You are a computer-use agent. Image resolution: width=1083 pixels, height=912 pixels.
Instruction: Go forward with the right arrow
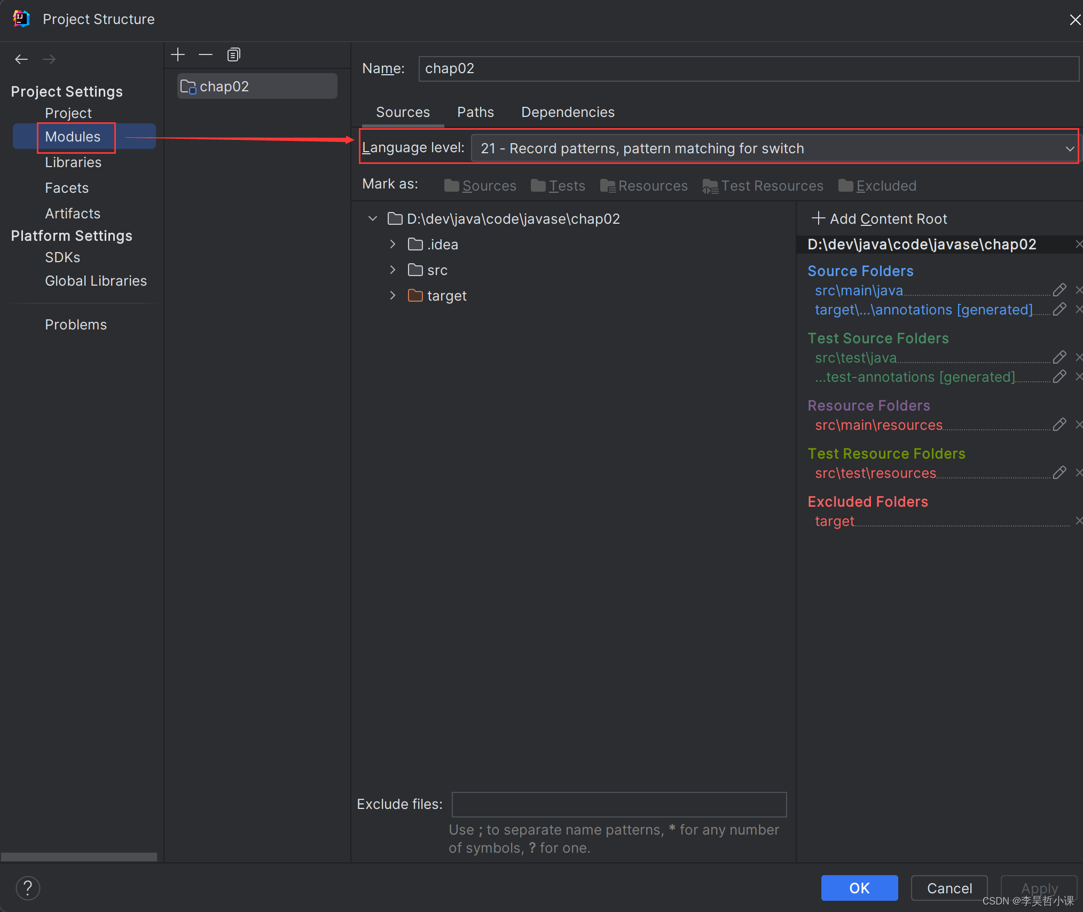49,59
